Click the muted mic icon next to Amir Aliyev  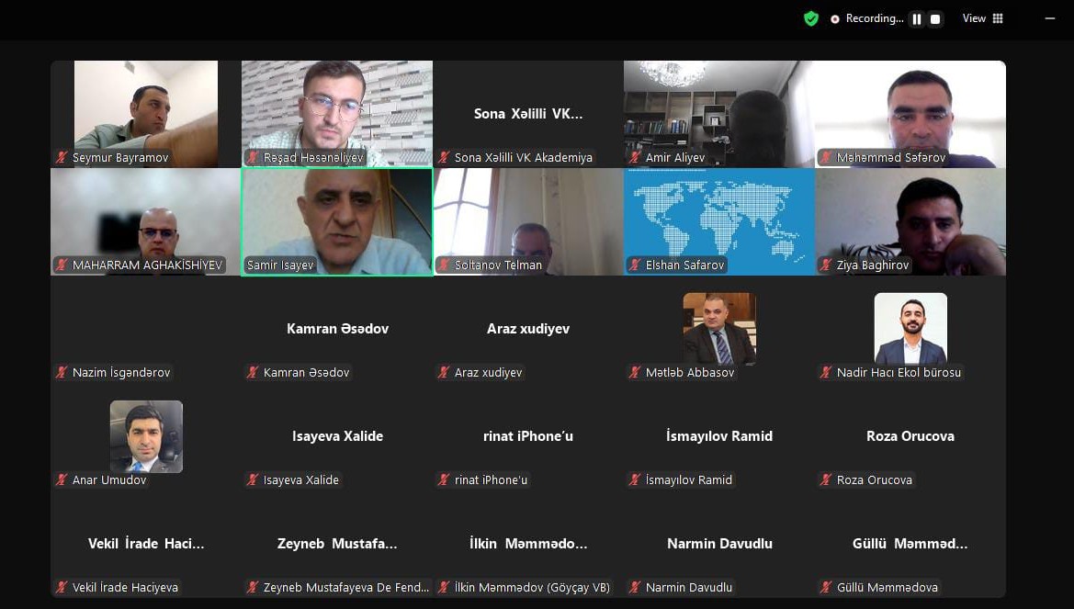coord(635,158)
